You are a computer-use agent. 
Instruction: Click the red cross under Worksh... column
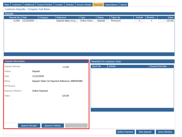(x=151, y=21)
